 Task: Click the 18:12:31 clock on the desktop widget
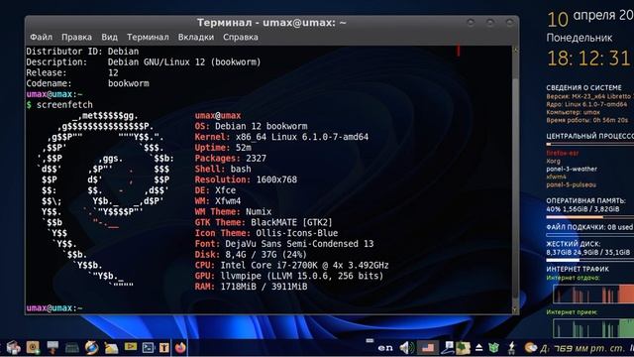tap(589, 59)
